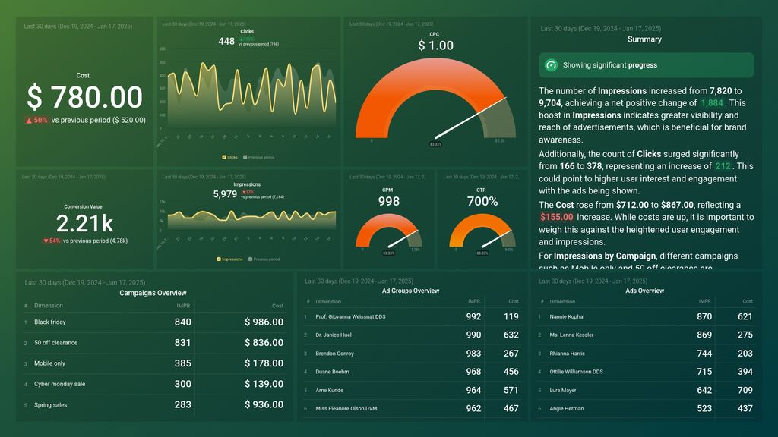Click the '700%' CTR value

point(482,201)
